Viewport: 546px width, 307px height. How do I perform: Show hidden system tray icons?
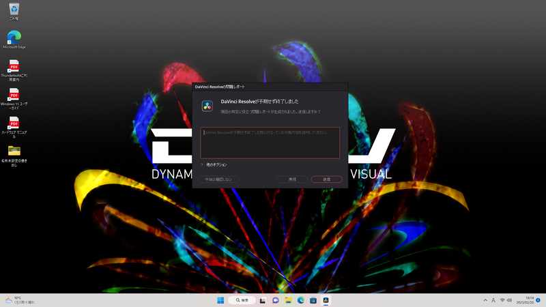[485, 300]
